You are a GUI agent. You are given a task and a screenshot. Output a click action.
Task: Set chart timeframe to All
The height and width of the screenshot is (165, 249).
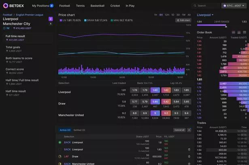(x=189, y=15)
